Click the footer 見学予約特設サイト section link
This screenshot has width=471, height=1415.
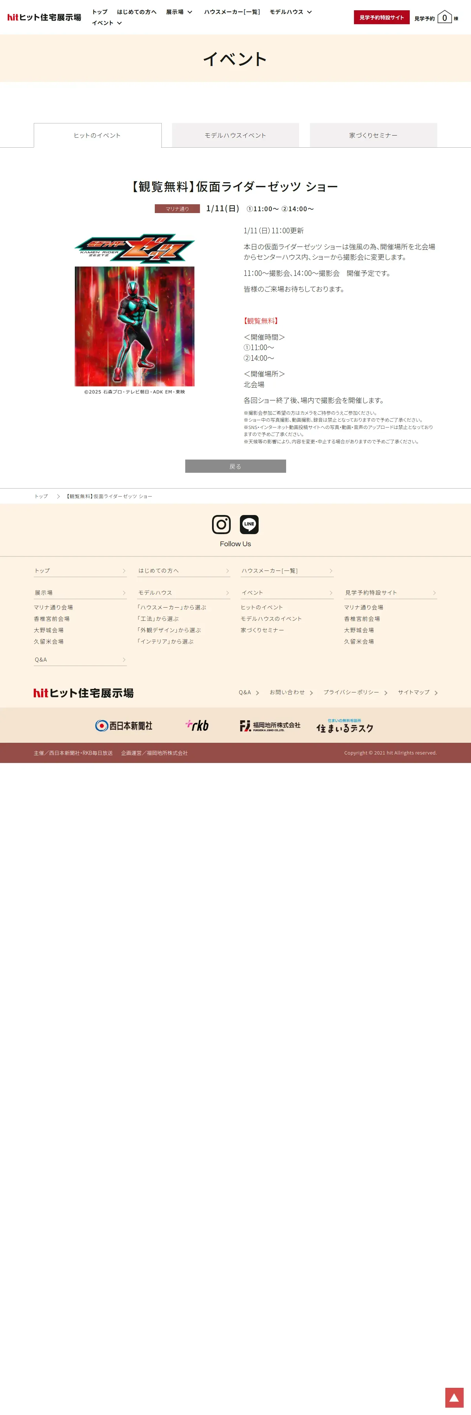click(x=390, y=593)
